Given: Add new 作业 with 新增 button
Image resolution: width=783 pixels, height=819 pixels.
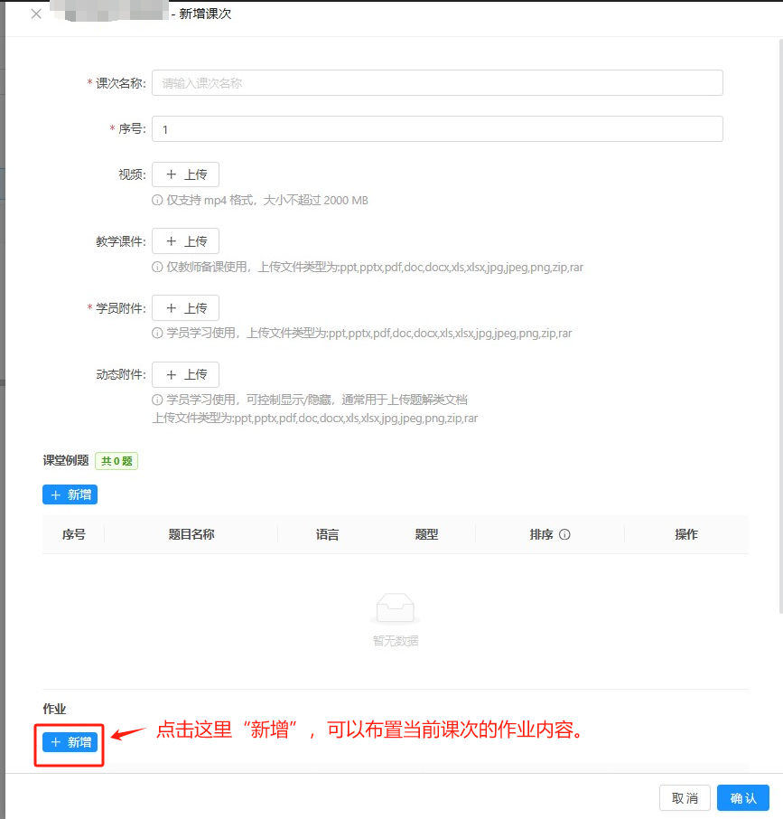Looking at the screenshot, I should (70, 742).
